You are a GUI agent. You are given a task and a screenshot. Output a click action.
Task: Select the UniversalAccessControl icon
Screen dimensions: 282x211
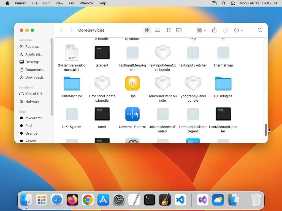(162, 114)
